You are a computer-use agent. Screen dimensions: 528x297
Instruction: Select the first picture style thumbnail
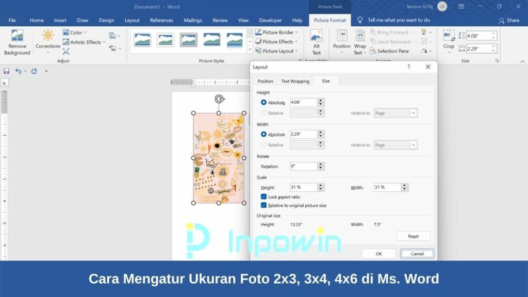click(x=142, y=40)
